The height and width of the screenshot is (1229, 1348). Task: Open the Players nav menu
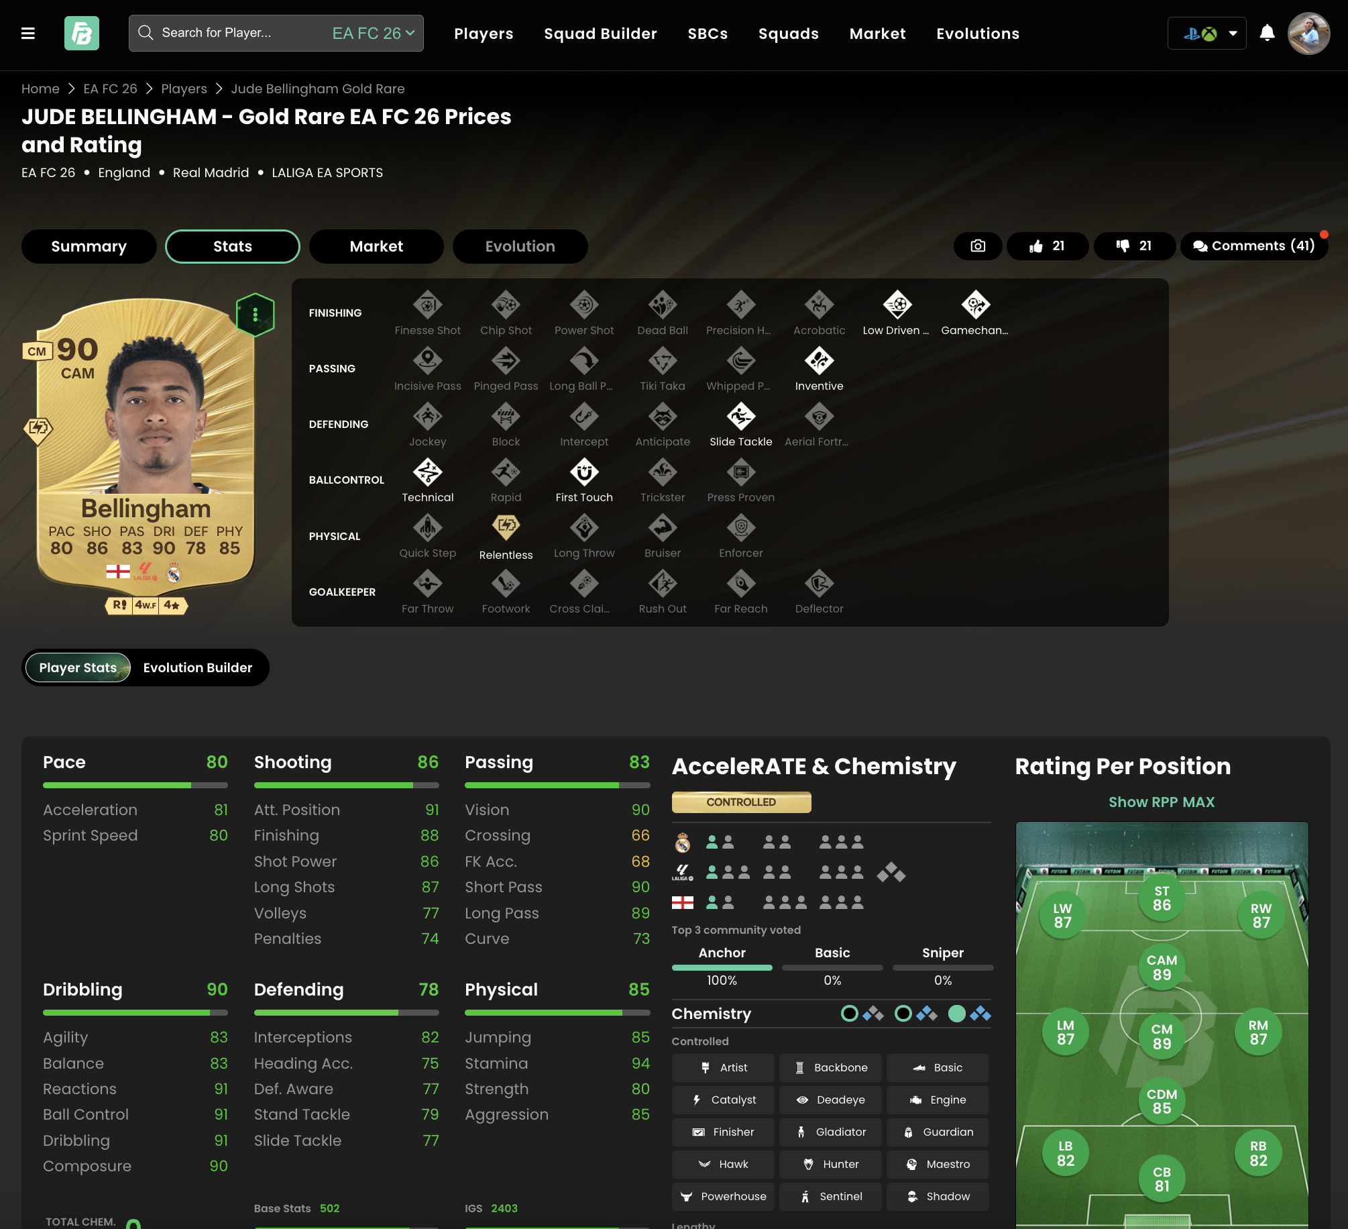coord(484,34)
